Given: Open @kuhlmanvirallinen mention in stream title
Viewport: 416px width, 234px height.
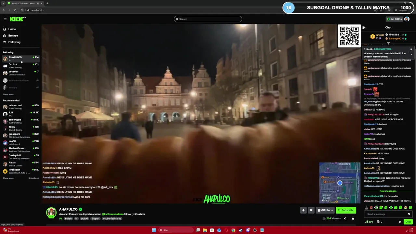Looking at the screenshot, I should click(112, 214).
